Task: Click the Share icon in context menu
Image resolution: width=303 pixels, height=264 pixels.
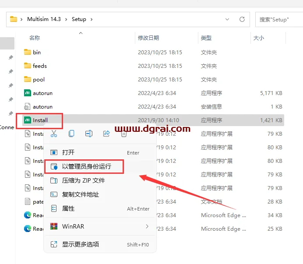Action: click(x=106, y=134)
